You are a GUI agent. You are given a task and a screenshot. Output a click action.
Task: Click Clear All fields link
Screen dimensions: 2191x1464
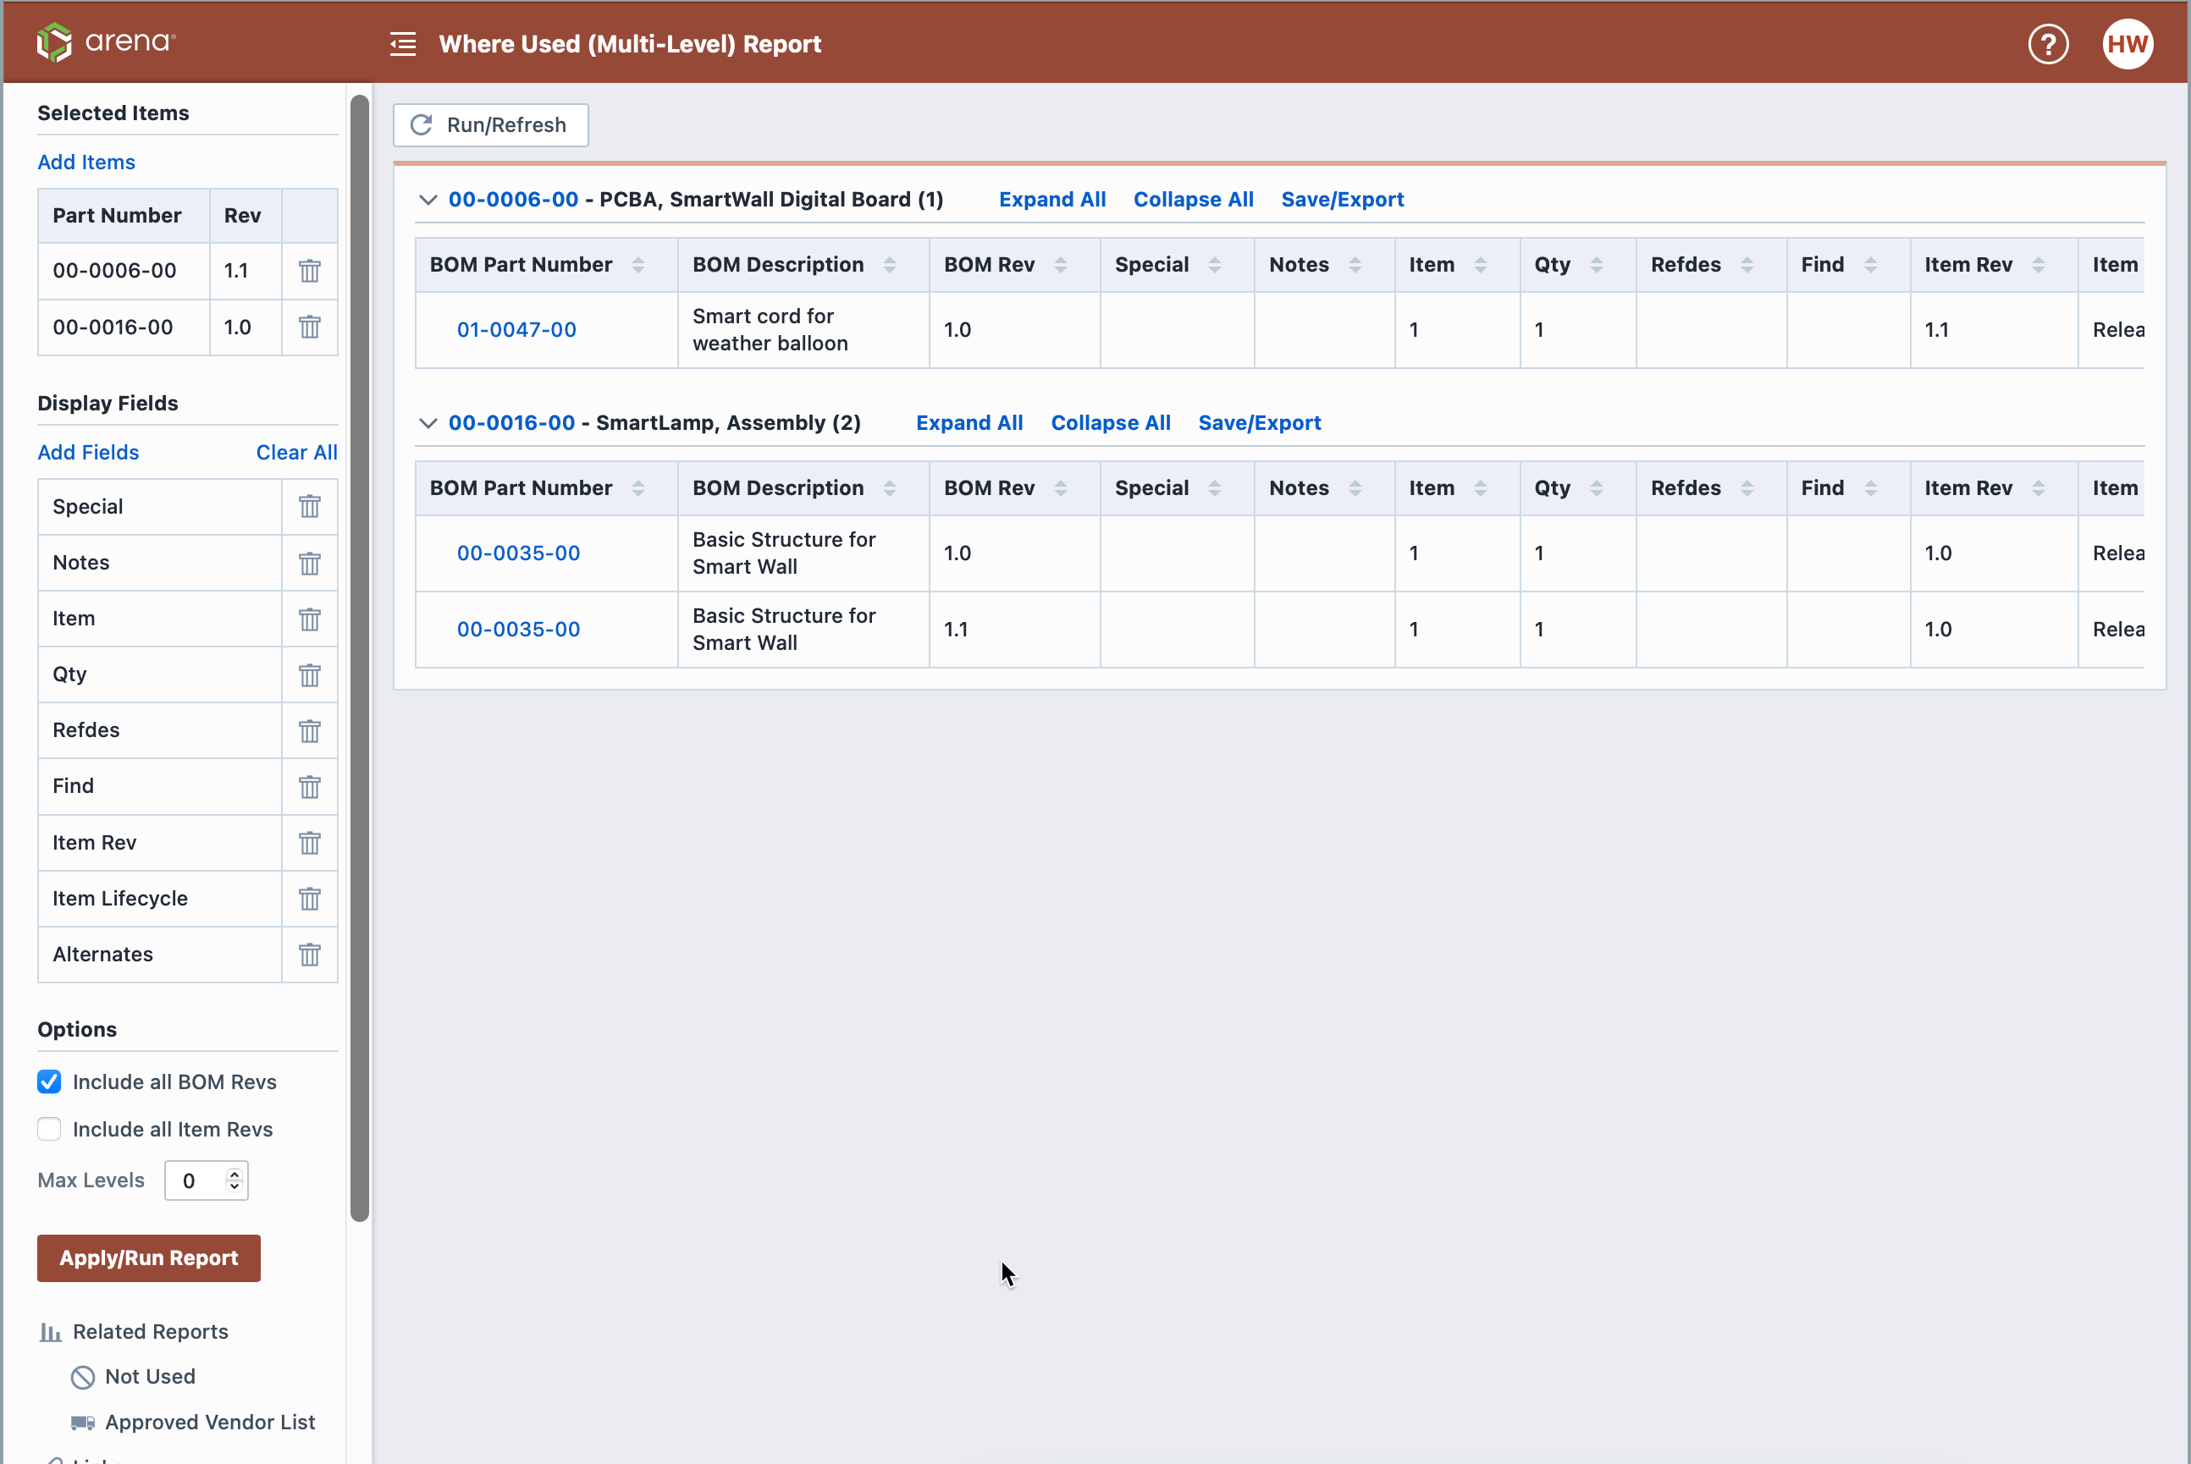[294, 453]
